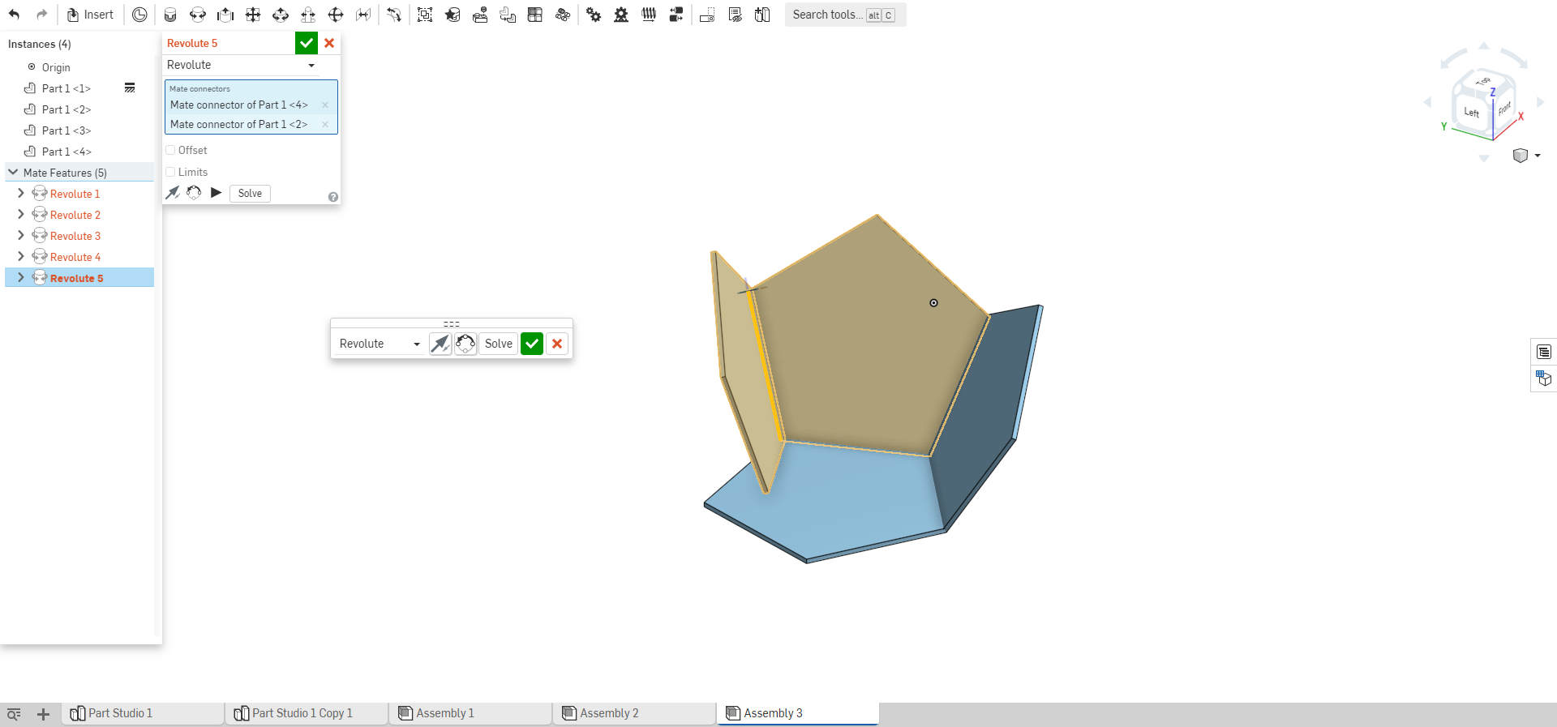Select the Revolute mate toolbar icon

click(x=198, y=15)
